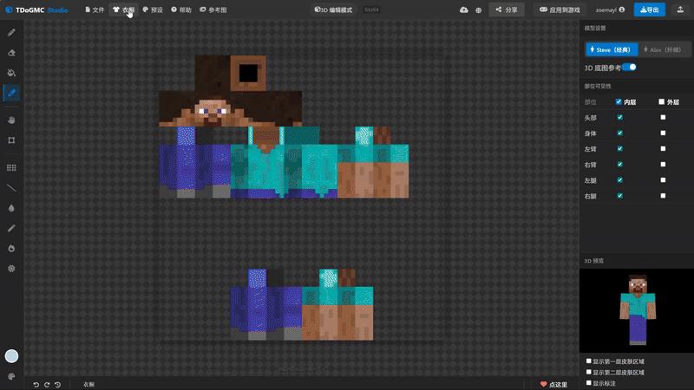
Task: Select the hand pan tool
Action: click(x=11, y=120)
